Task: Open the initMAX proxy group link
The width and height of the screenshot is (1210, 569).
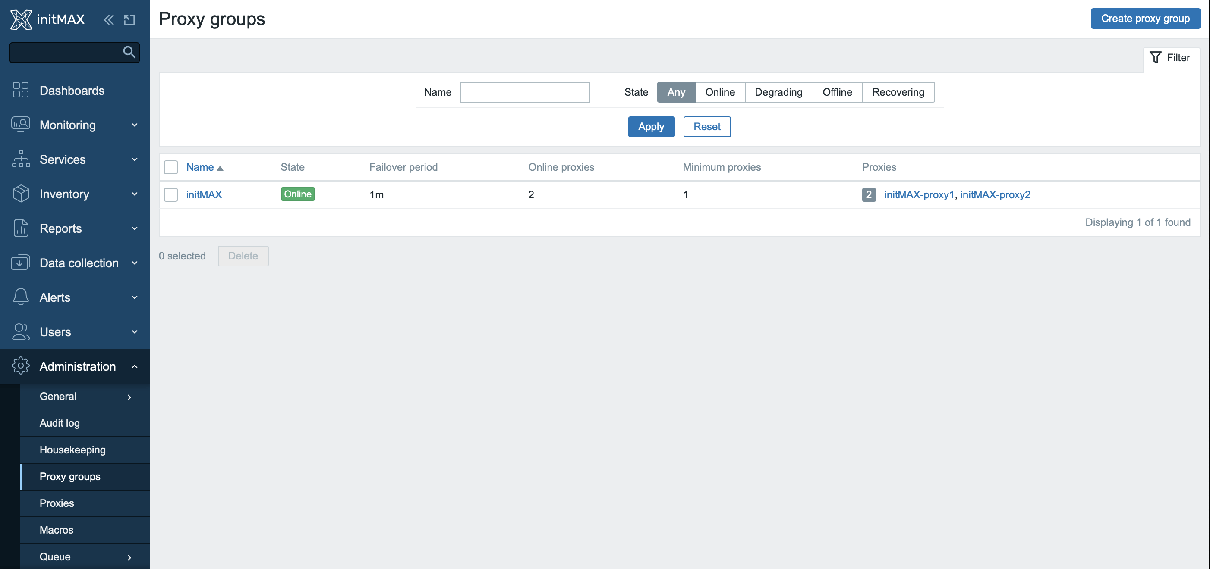Action: coord(204,195)
